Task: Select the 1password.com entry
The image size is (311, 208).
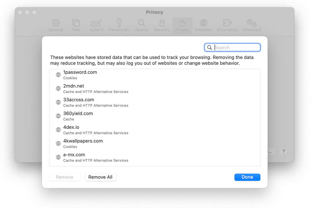Action: (80, 75)
